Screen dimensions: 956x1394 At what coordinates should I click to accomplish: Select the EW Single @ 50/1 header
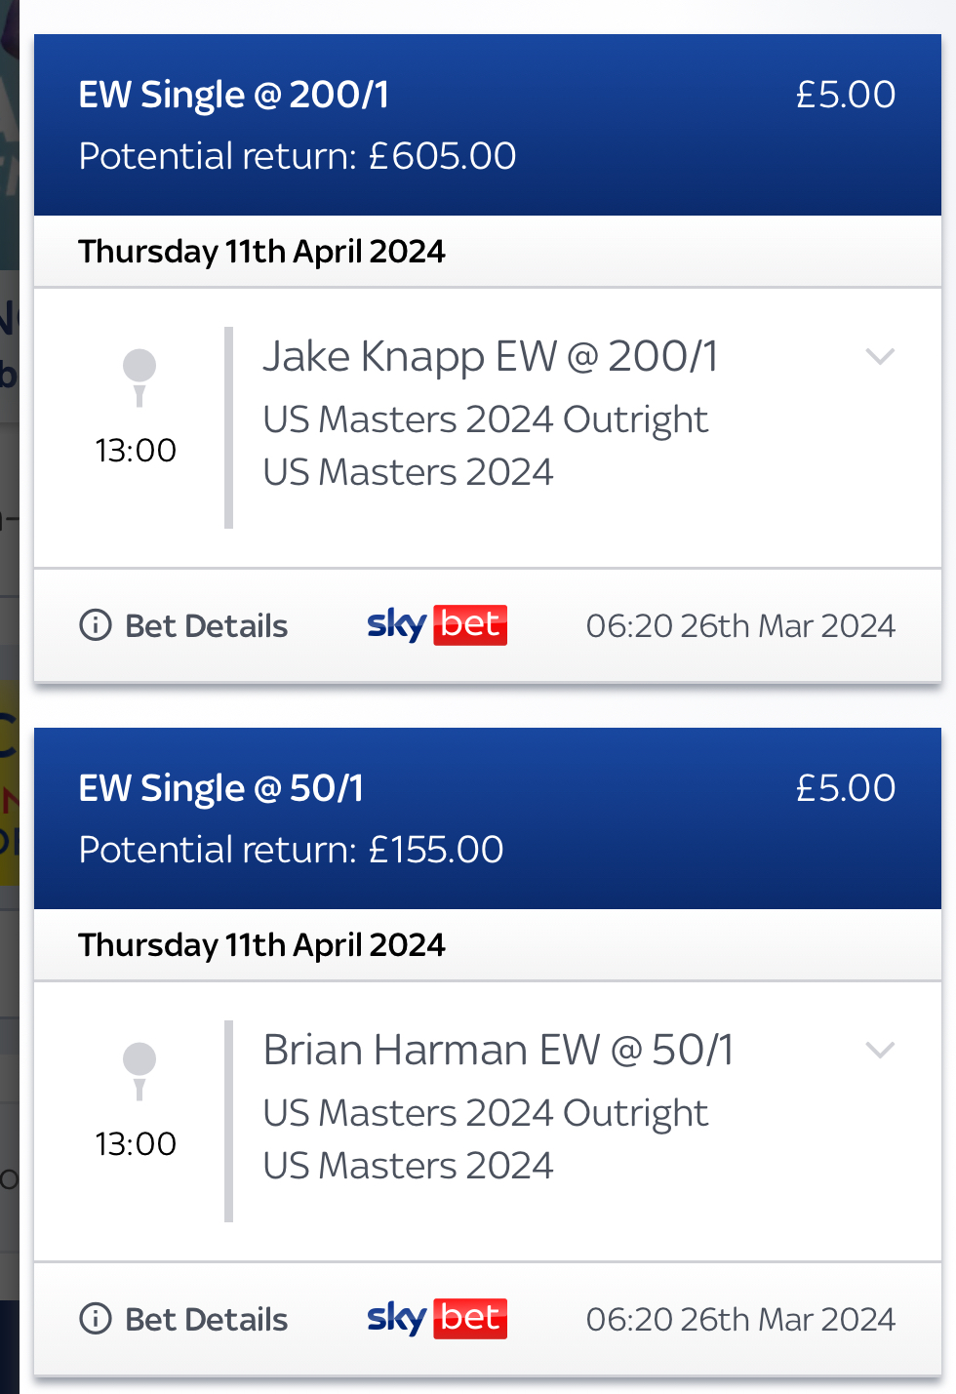point(221,789)
